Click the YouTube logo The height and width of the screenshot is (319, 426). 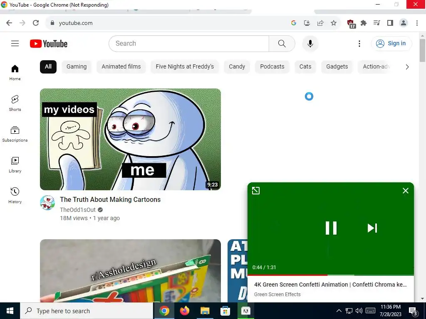[x=49, y=44]
